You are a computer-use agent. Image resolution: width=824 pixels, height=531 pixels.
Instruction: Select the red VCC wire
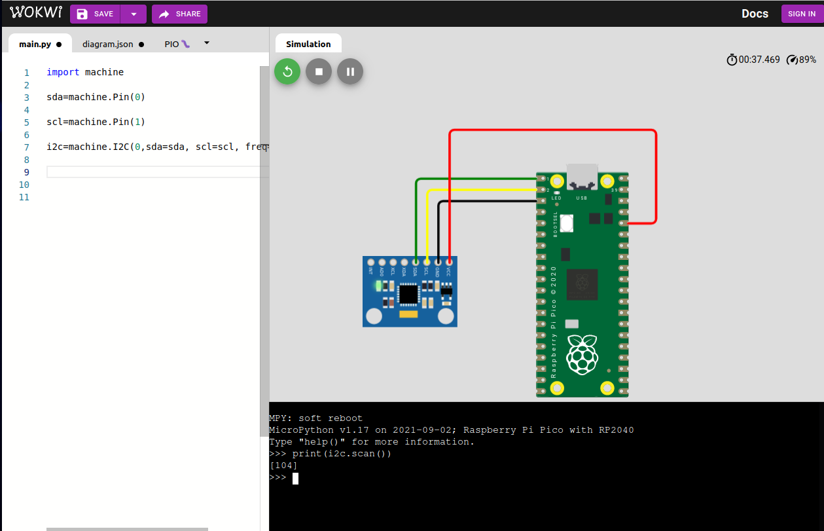(552, 130)
